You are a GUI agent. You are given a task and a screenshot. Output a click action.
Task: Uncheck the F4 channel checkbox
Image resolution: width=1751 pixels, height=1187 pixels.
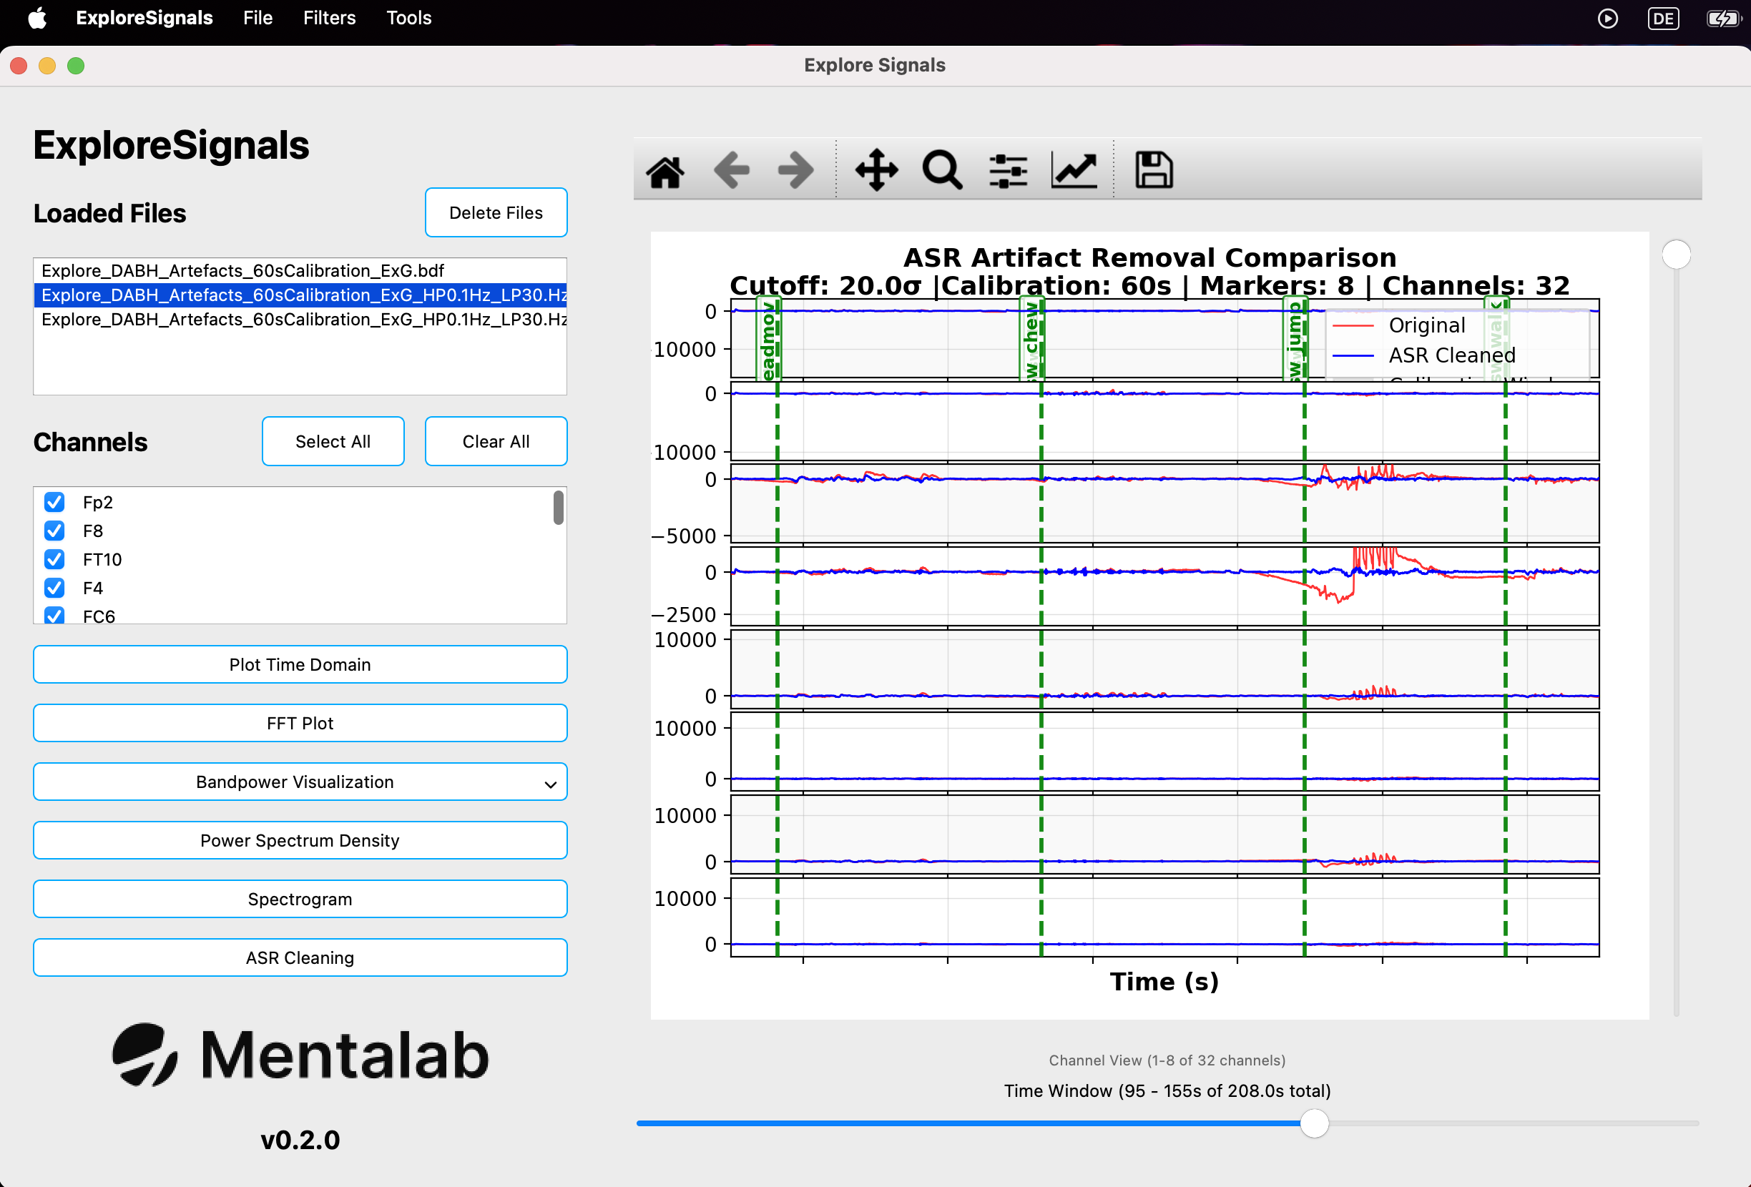tap(54, 588)
